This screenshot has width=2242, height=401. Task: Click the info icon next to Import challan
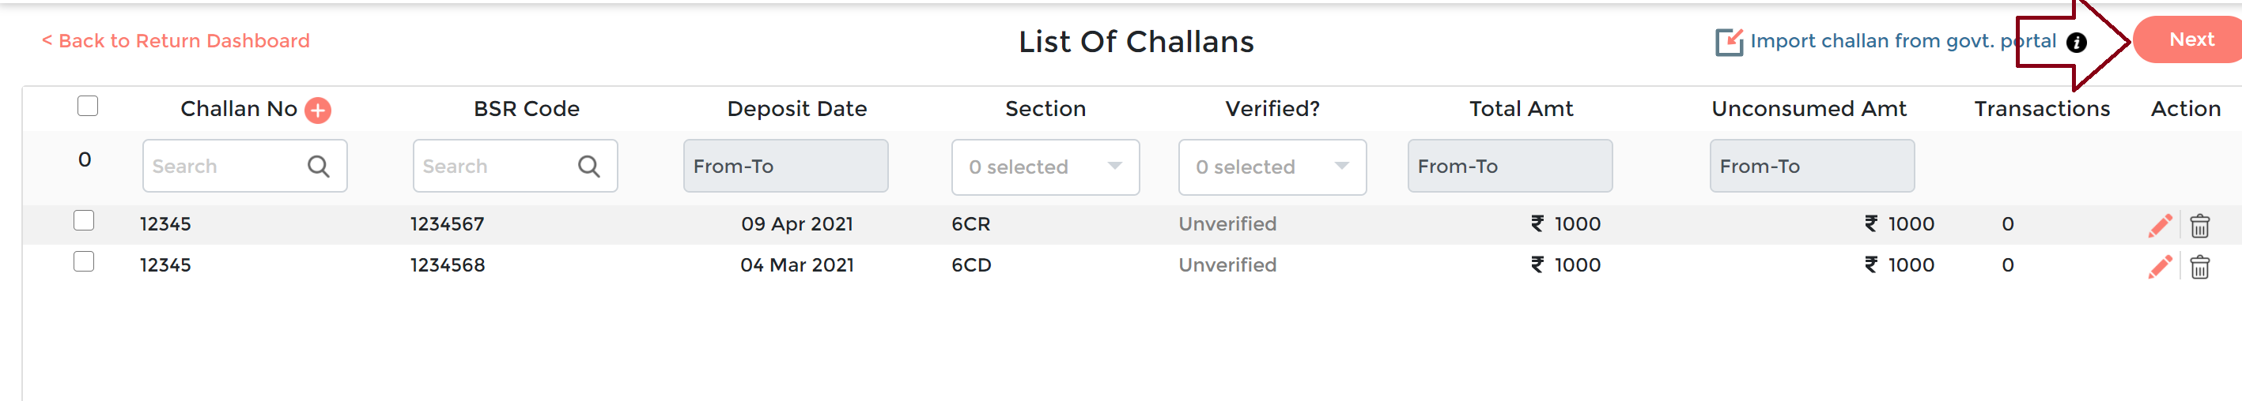2077,43
